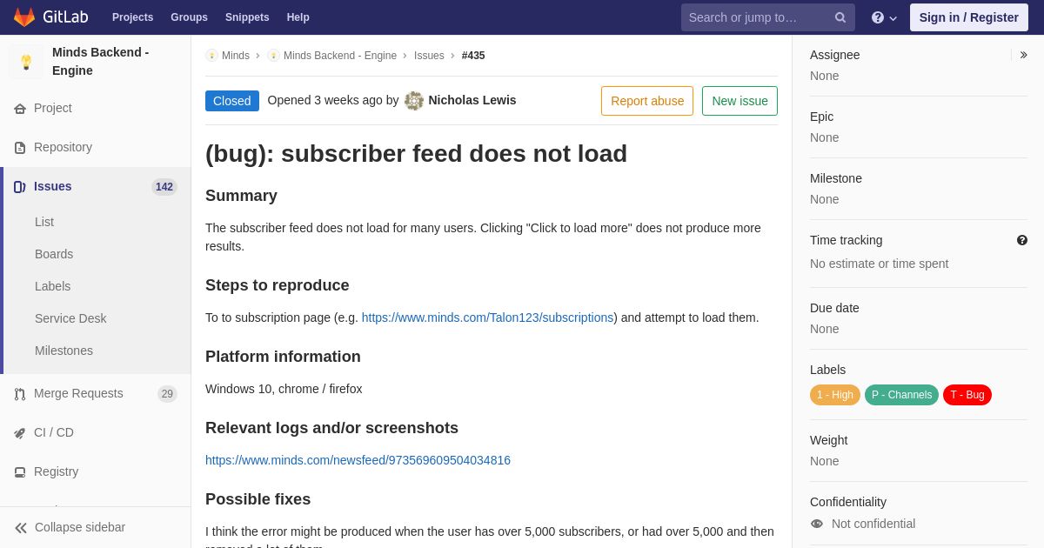Click Sign in / Register button
1044x548 pixels.
click(x=969, y=17)
